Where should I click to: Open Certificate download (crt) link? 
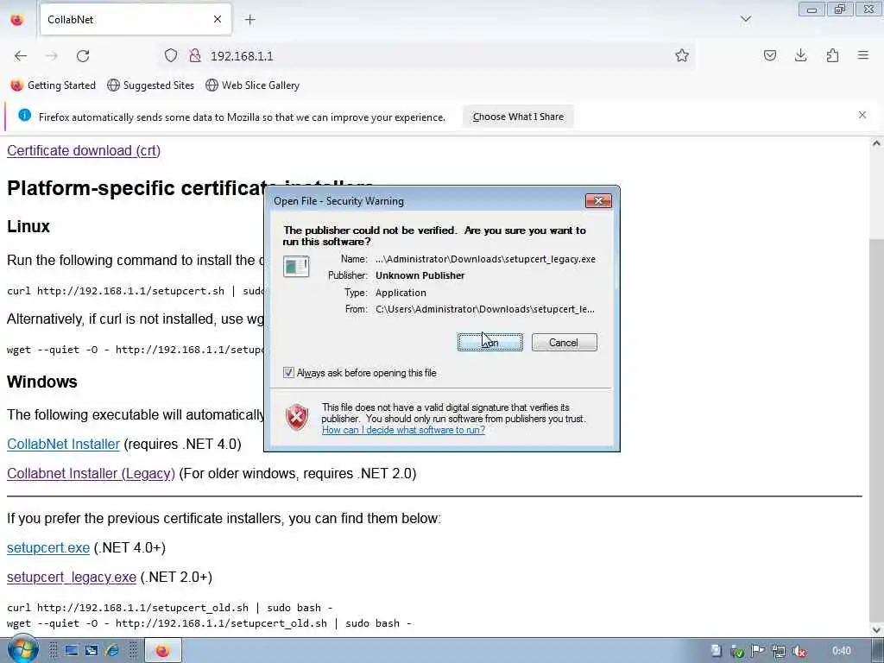point(84,150)
